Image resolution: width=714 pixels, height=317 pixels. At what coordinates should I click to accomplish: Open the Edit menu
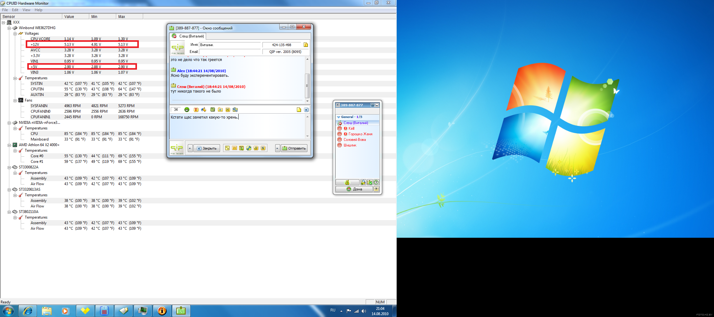click(15, 10)
